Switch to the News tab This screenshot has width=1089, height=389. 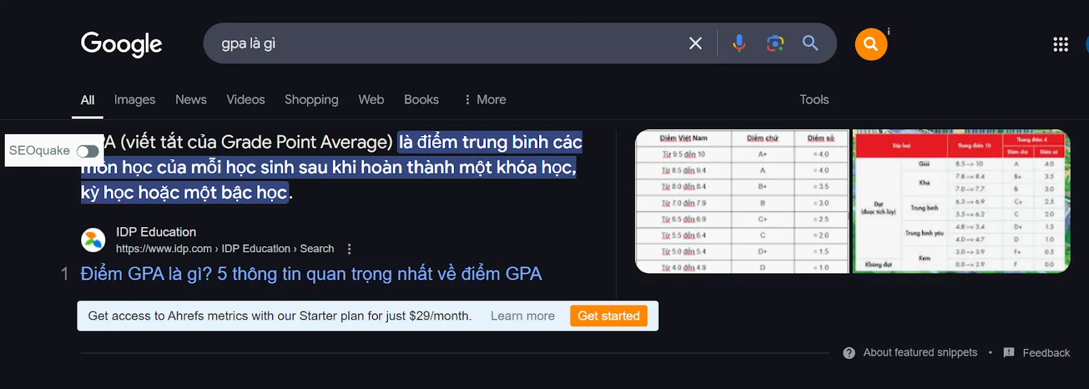(191, 100)
